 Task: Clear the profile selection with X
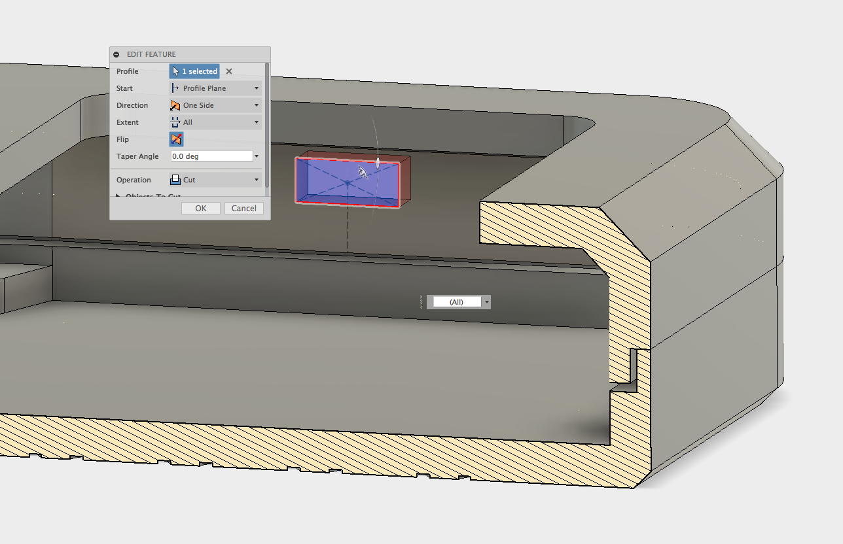coord(229,71)
